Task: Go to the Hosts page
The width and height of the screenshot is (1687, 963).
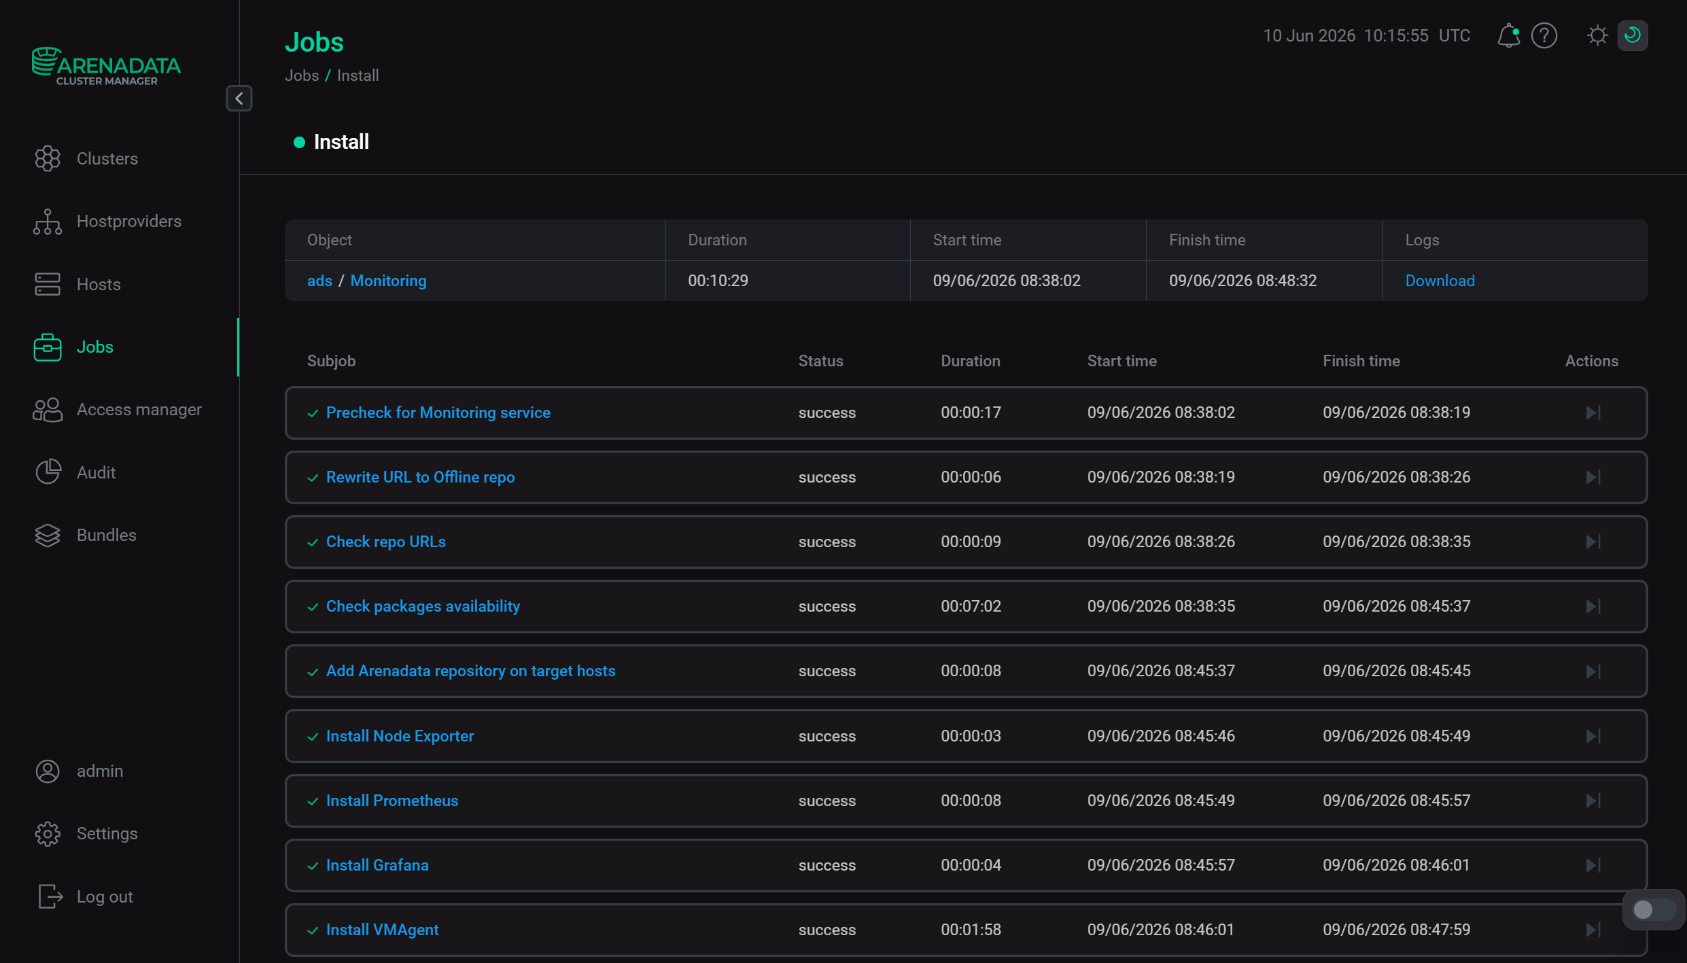Action: pyautogui.click(x=99, y=284)
